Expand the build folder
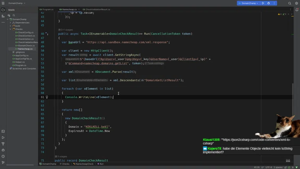Image resolution: width=300 pixels, height=169 pixels. coord(10,26)
